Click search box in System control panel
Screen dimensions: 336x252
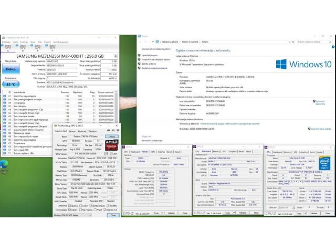tap(314, 42)
